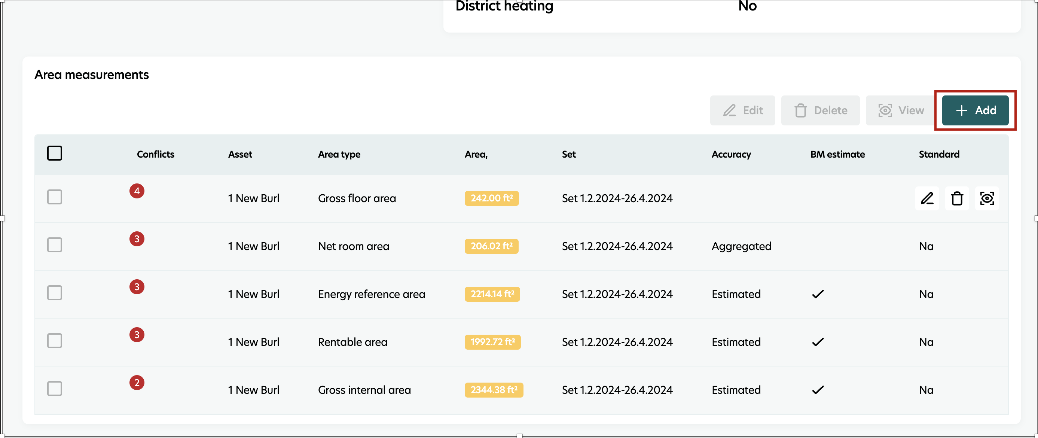Click the Add button
This screenshot has width=1038, height=438.
pyautogui.click(x=975, y=110)
